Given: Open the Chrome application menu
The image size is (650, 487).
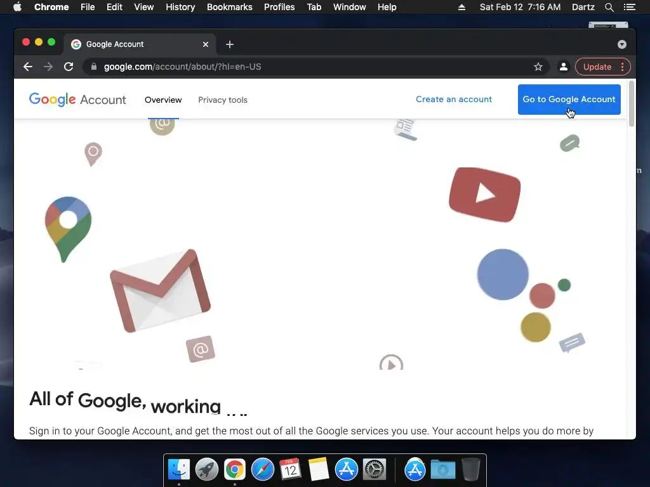Looking at the screenshot, I should (x=51, y=7).
